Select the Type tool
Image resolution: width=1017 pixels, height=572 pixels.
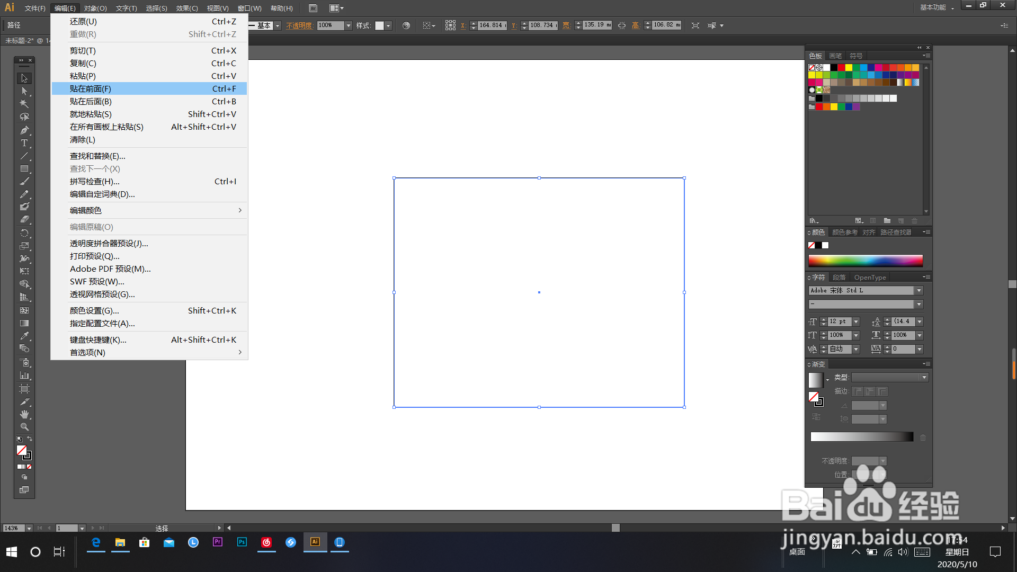(x=24, y=143)
